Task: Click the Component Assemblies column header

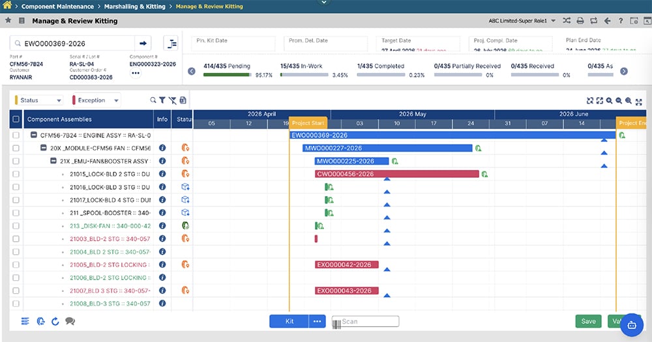Action: [x=89, y=119]
